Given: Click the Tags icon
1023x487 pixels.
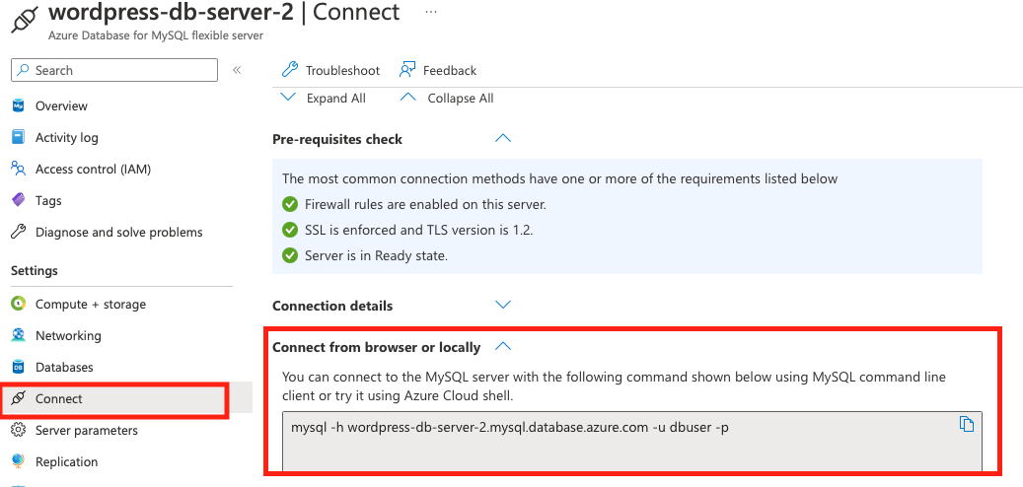Looking at the screenshot, I should [x=18, y=200].
